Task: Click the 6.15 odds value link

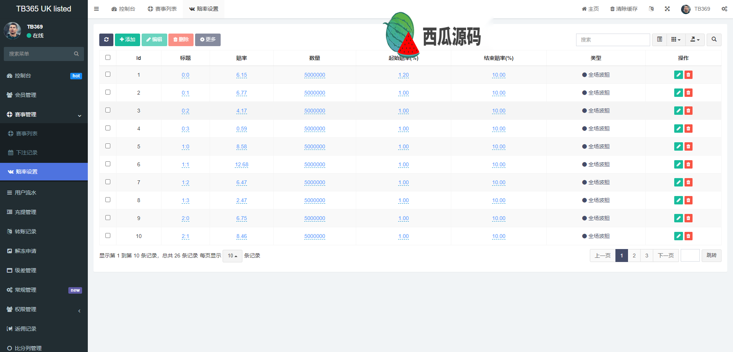Action: click(x=241, y=75)
